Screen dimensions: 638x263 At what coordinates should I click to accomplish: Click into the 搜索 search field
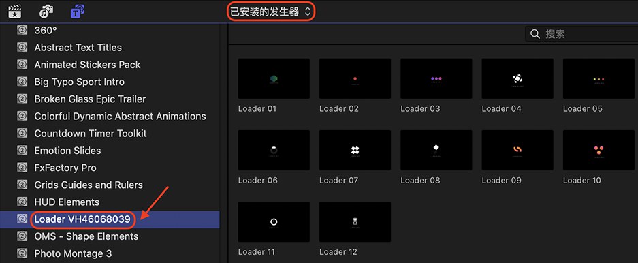coord(582,34)
